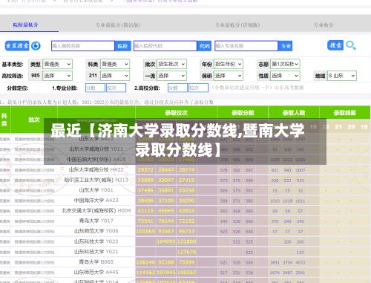Open the 年份 招生年份 dropdown

coord(229,65)
